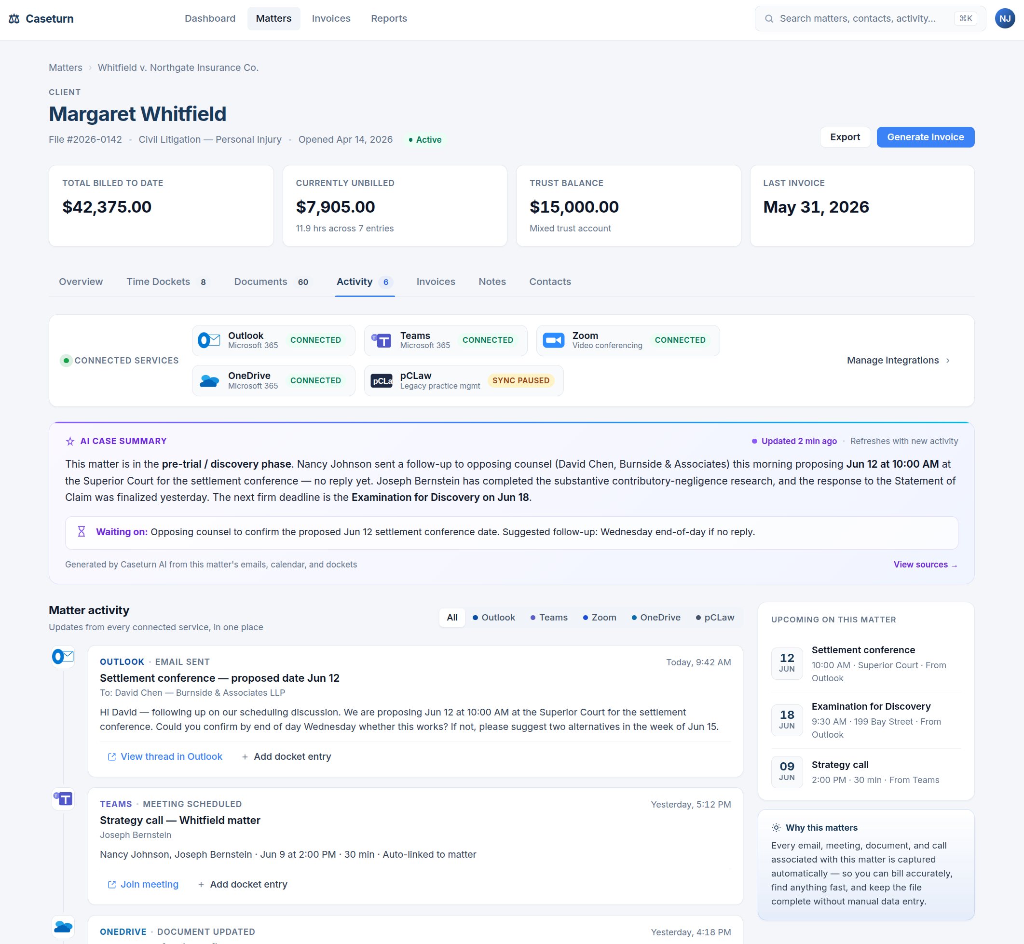Viewport: 1024px width, 944px height.
Task: Click the Last Invoice May 31 card
Action: (x=862, y=206)
